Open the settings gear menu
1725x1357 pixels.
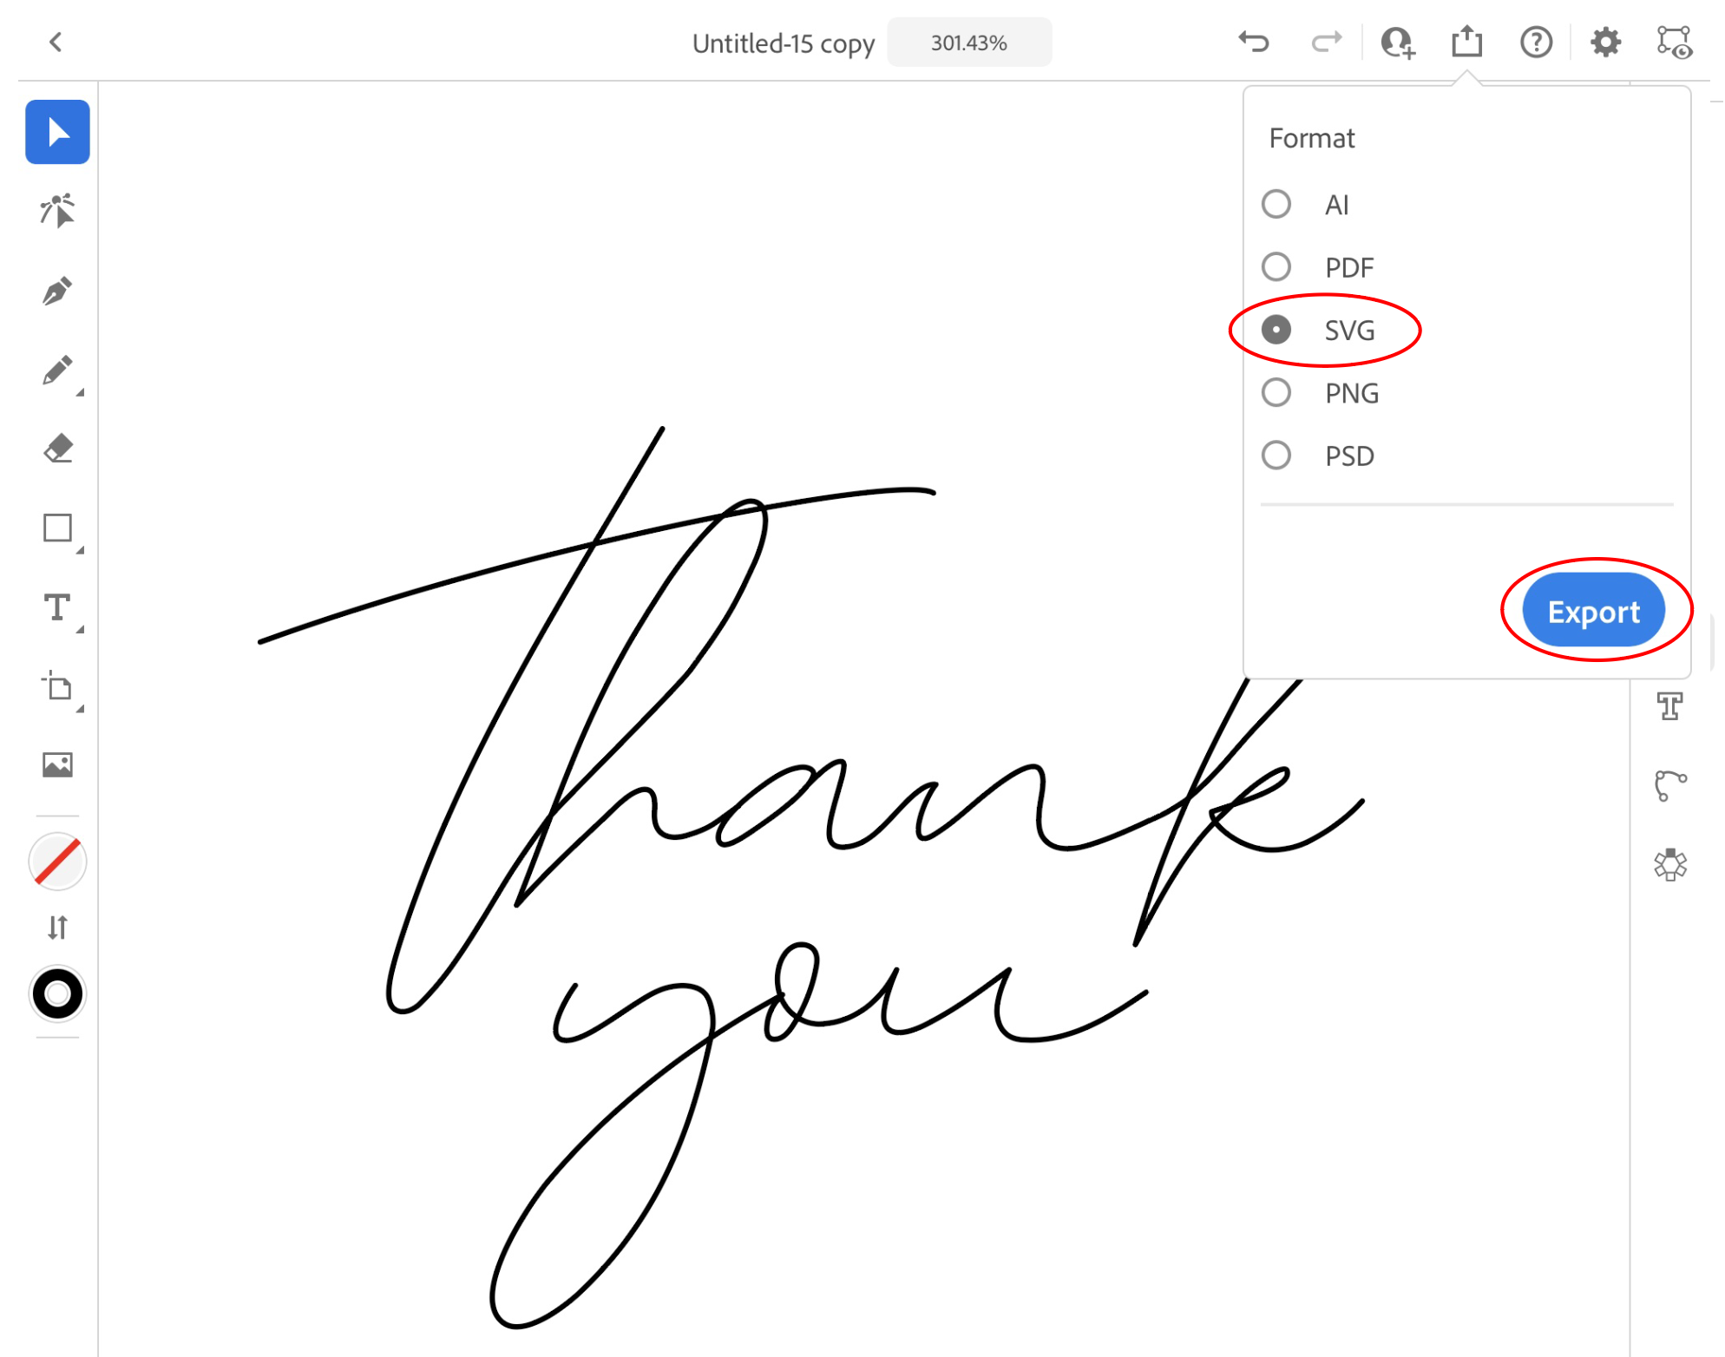[1605, 42]
